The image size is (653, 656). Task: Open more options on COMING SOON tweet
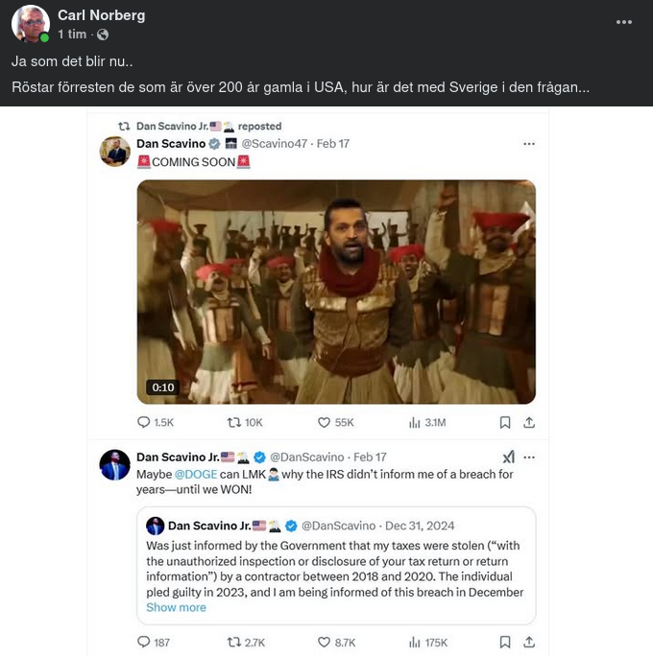(528, 144)
